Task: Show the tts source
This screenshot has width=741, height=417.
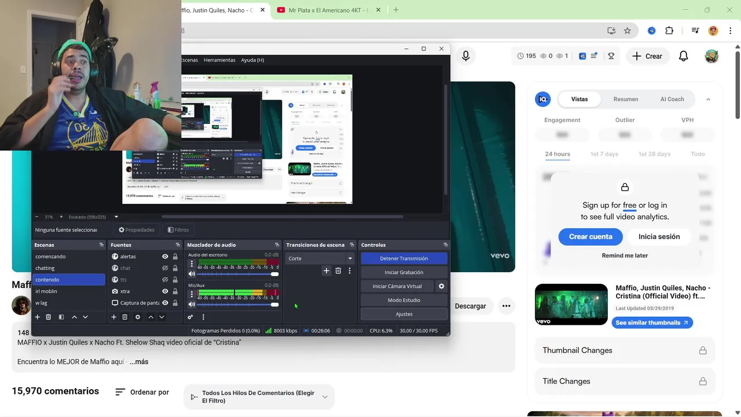Action: coord(165,280)
